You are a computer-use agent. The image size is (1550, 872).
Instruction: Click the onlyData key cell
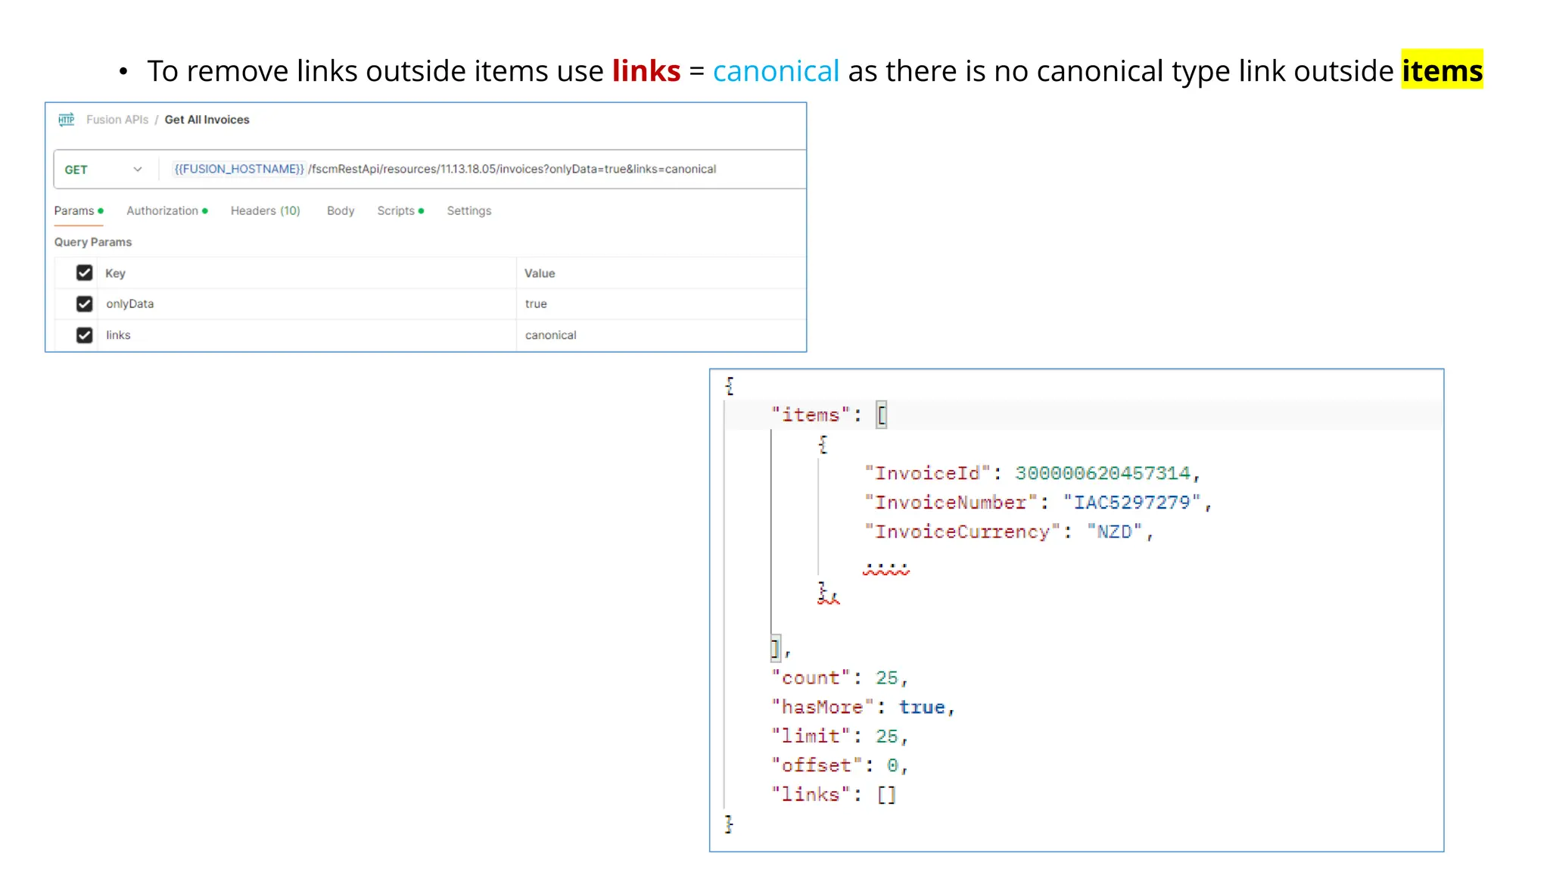pos(307,304)
